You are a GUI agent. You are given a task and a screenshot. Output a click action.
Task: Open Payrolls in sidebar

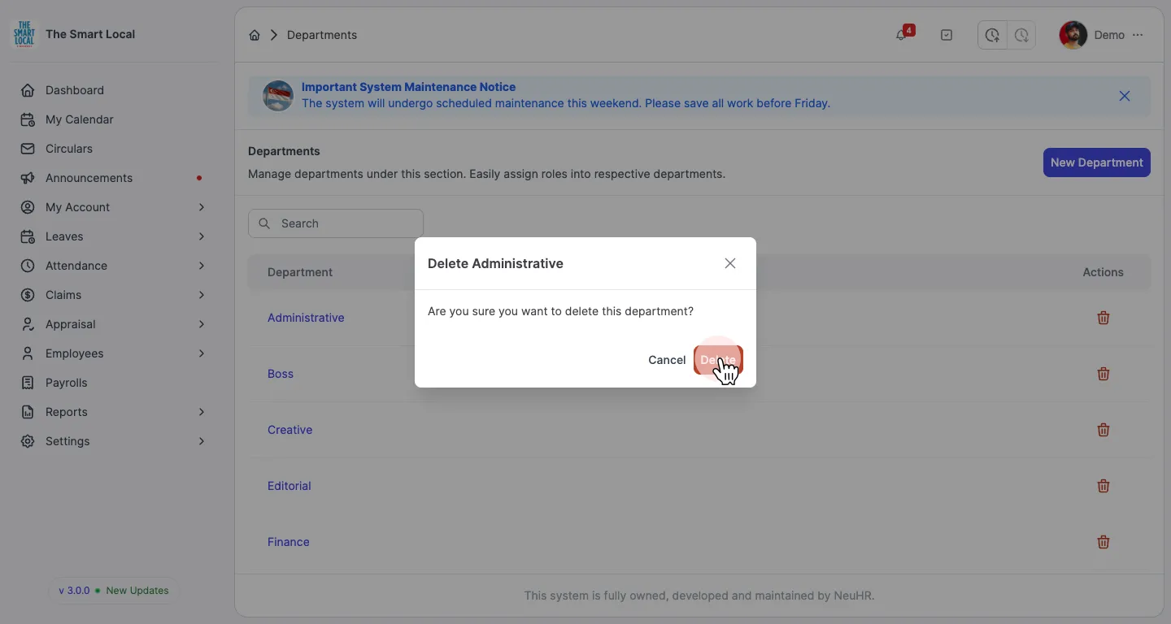point(112,383)
